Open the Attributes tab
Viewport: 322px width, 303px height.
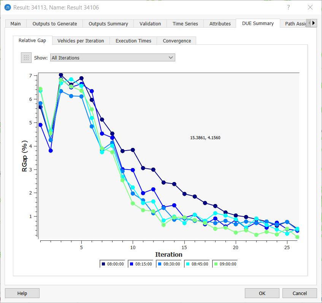tap(220, 24)
